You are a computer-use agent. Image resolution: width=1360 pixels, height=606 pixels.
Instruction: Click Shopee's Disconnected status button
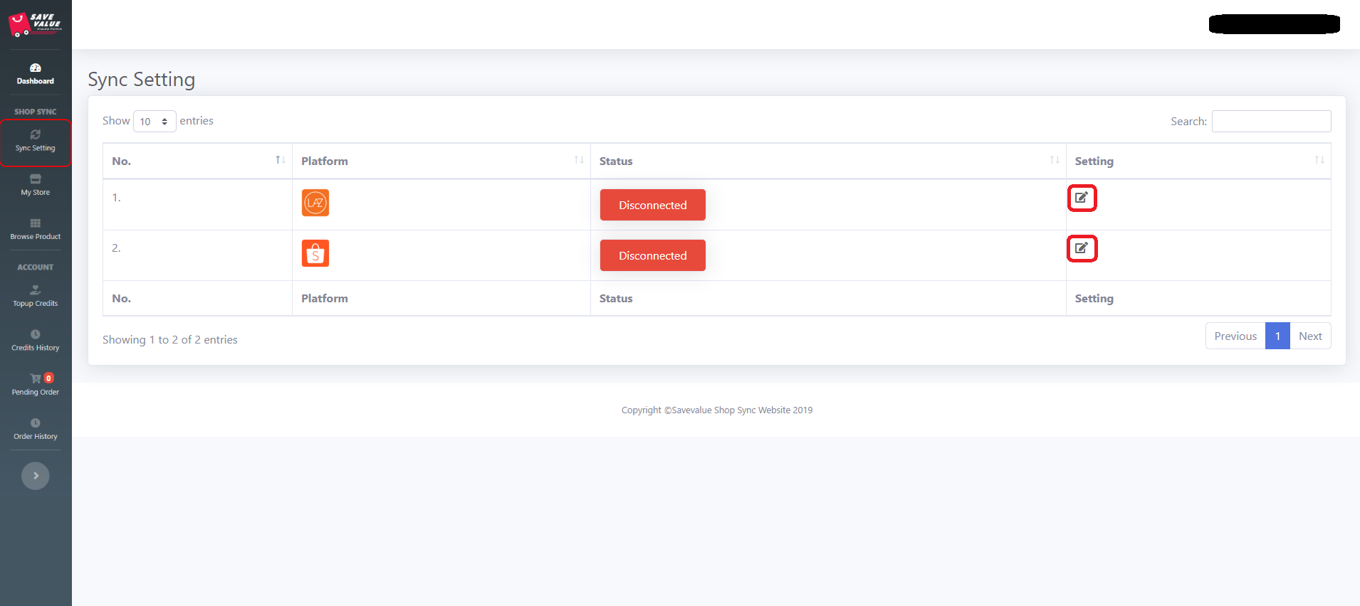[652, 255]
